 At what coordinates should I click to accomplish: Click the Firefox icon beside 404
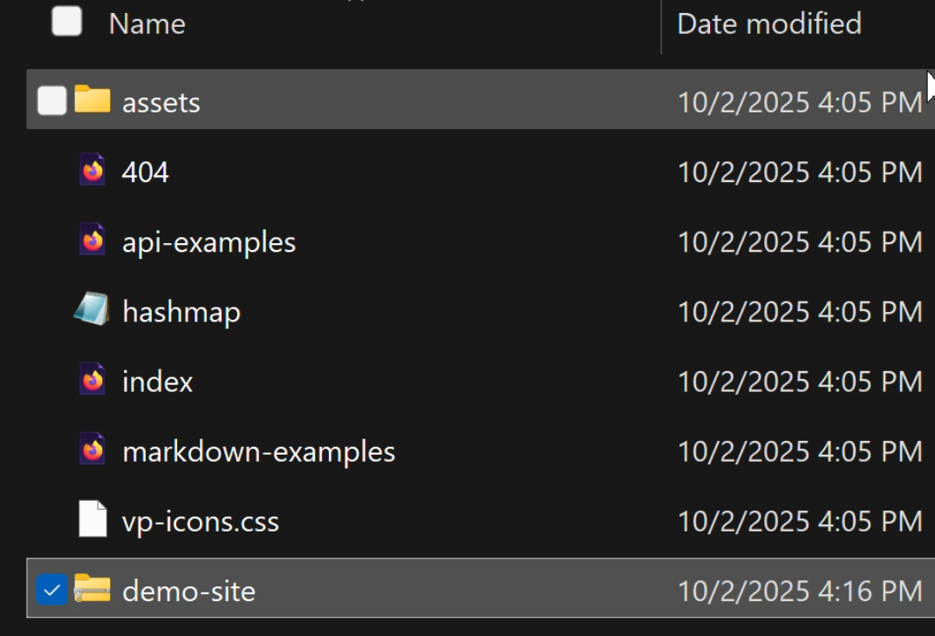click(x=92, y=171)
